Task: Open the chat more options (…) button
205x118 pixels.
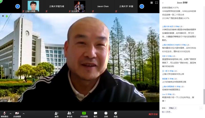Action: tap(201, 108)
